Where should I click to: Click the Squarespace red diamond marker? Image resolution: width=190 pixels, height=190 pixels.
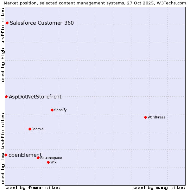[x=38, y=158]
